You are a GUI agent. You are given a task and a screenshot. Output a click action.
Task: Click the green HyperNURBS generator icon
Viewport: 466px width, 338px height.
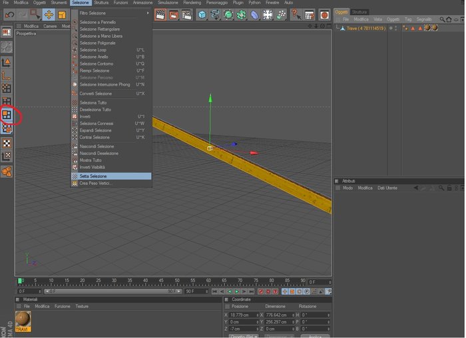(x=228, y=15)
